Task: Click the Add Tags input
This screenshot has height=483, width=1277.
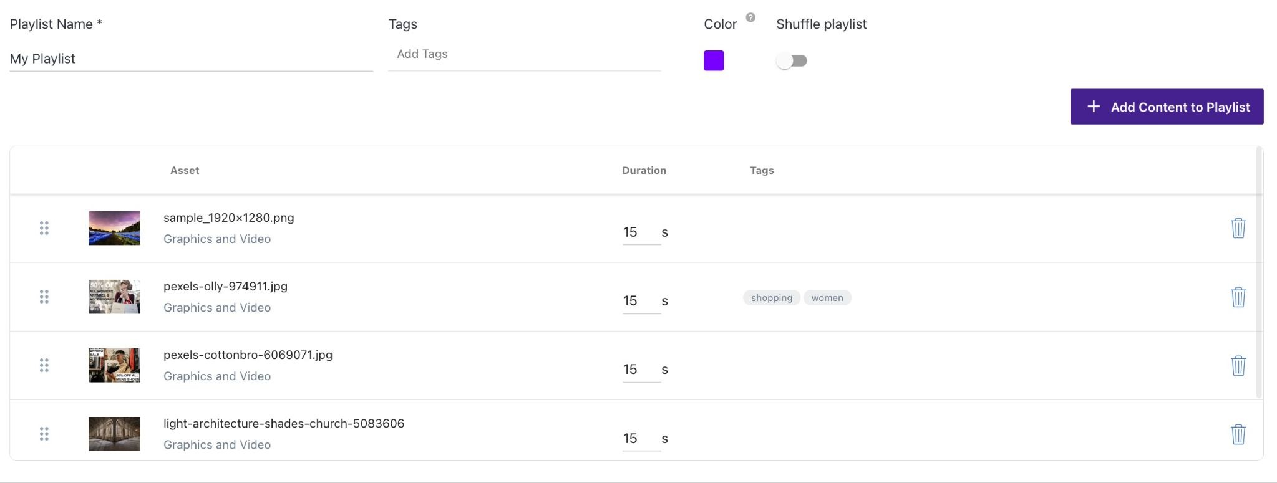Action: (x=524, y=54)
